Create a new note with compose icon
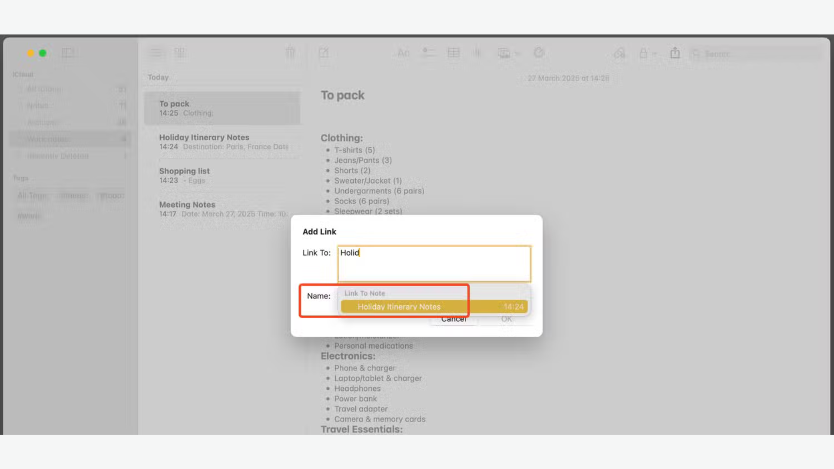The width and height of the screenshot is (834, 469). pos(324,53)
